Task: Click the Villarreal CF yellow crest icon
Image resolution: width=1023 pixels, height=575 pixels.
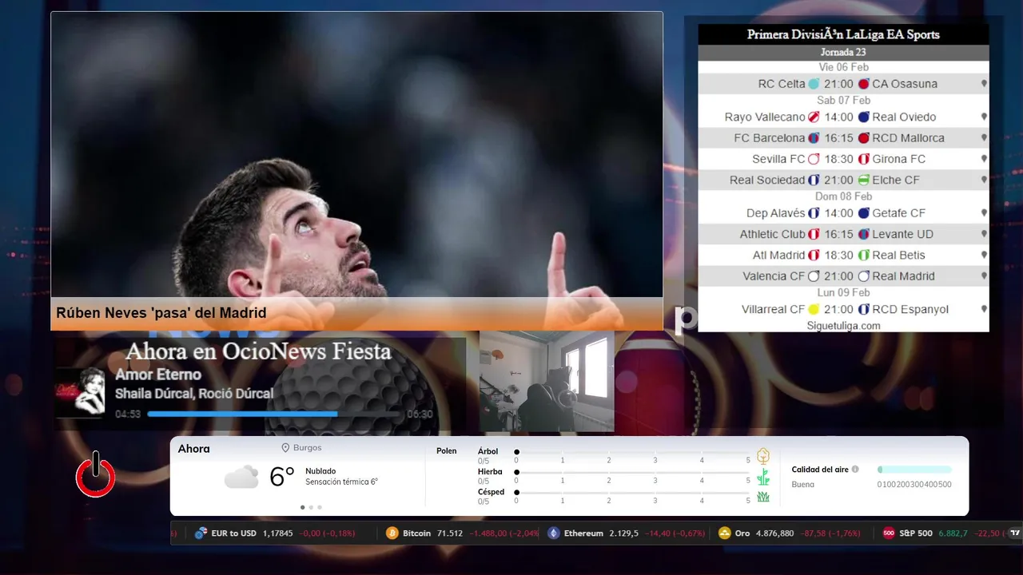Action: click(814, 309)
